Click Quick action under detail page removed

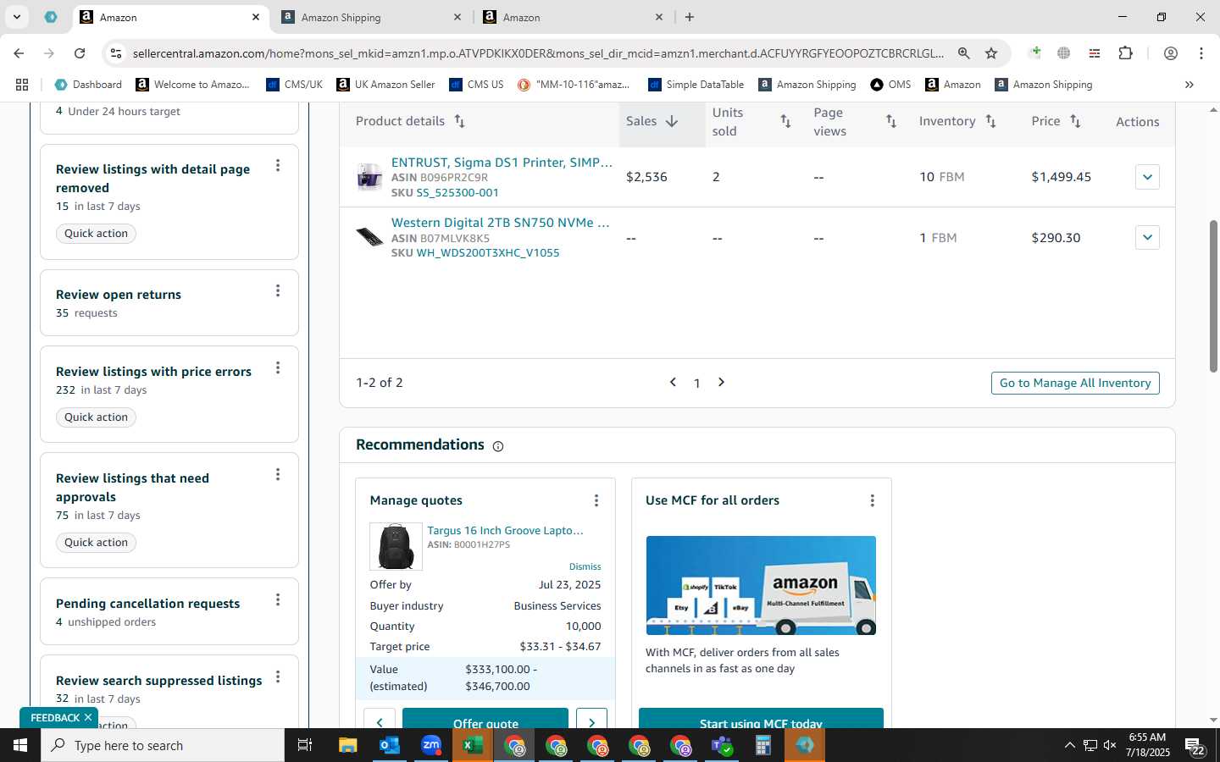97,234
